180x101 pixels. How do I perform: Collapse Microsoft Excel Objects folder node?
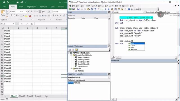tap(71, 55)
